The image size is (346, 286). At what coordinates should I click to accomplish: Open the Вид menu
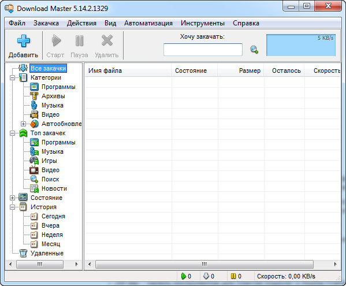tap(110, 23)
